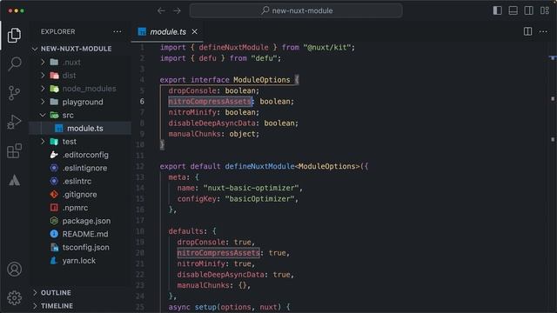Open module.ts in the file tree
The width and height of the screenshot is (557, 313).
pyautogui.click(x=80, y=128)
